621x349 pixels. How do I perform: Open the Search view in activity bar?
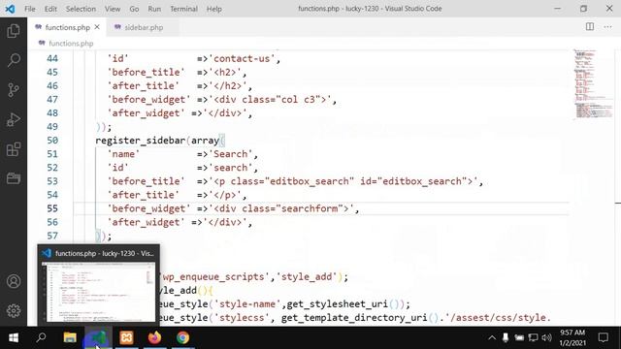[x=14, y=60]
